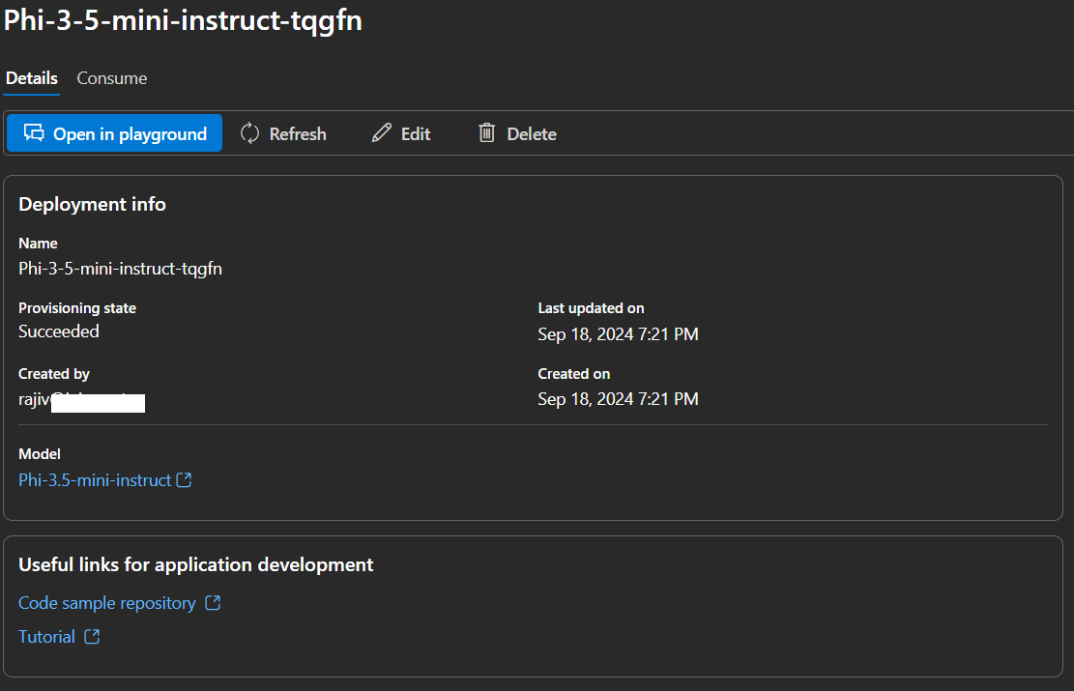Screen dimensions: 1074x691
Task: Click the trash can Delete icon
Action: [486, 132]
